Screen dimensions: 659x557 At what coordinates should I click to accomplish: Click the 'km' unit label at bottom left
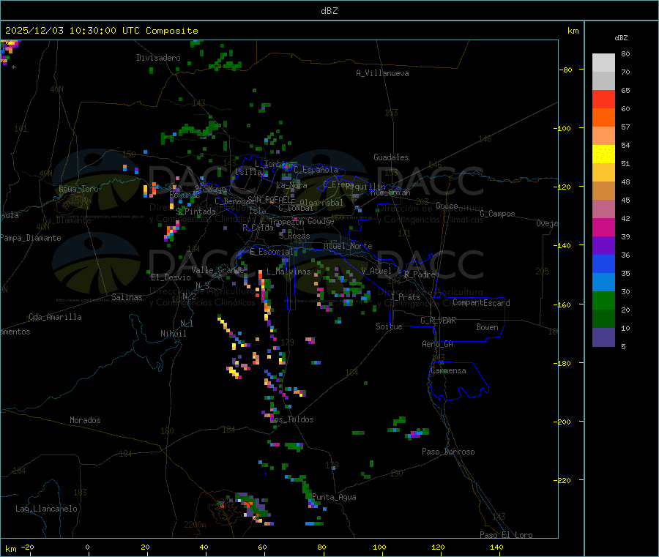click(10, 549)
